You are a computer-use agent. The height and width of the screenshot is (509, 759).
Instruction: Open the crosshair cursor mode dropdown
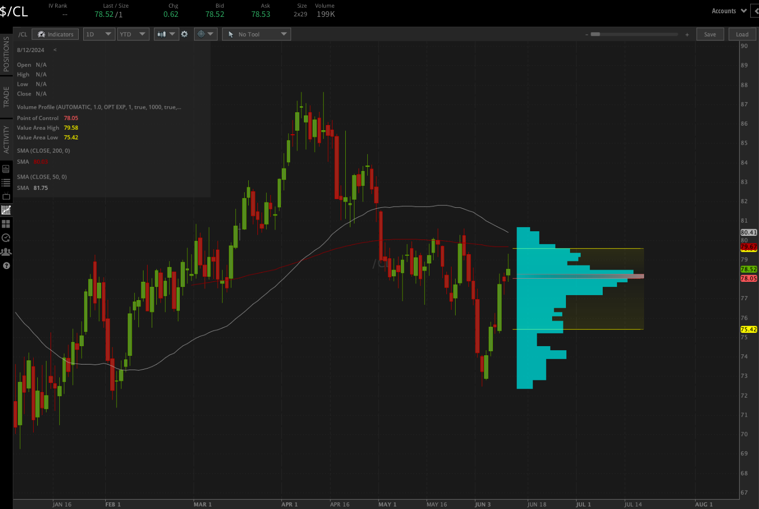tap(205, 34)
